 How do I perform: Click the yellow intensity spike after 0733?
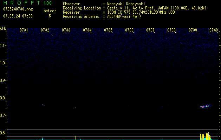[x=76, y=138]
